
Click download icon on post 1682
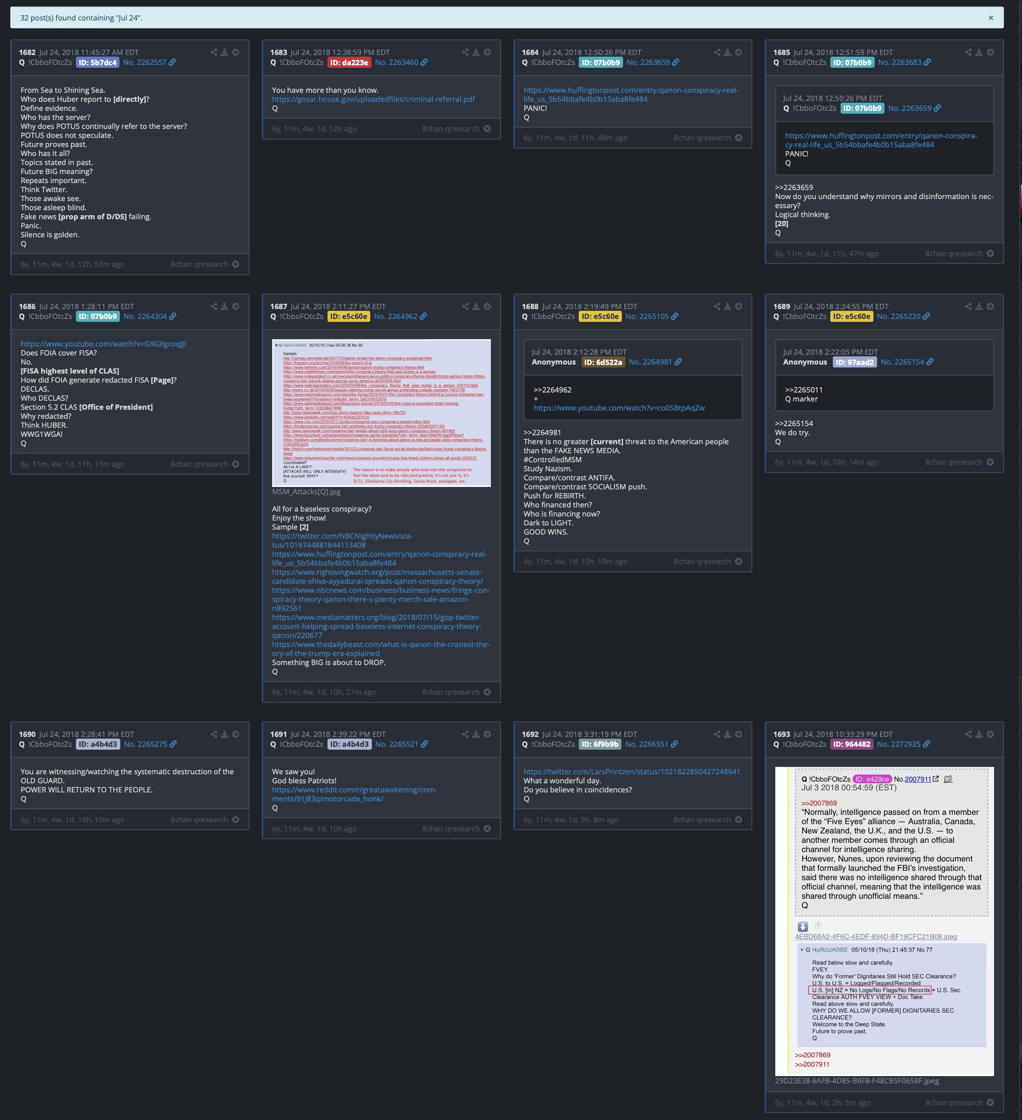225,52
